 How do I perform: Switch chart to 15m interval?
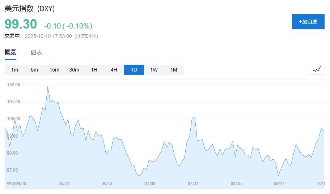point(54,70)
